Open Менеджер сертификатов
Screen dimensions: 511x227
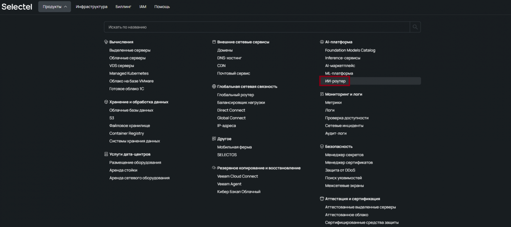click(349, 162)
